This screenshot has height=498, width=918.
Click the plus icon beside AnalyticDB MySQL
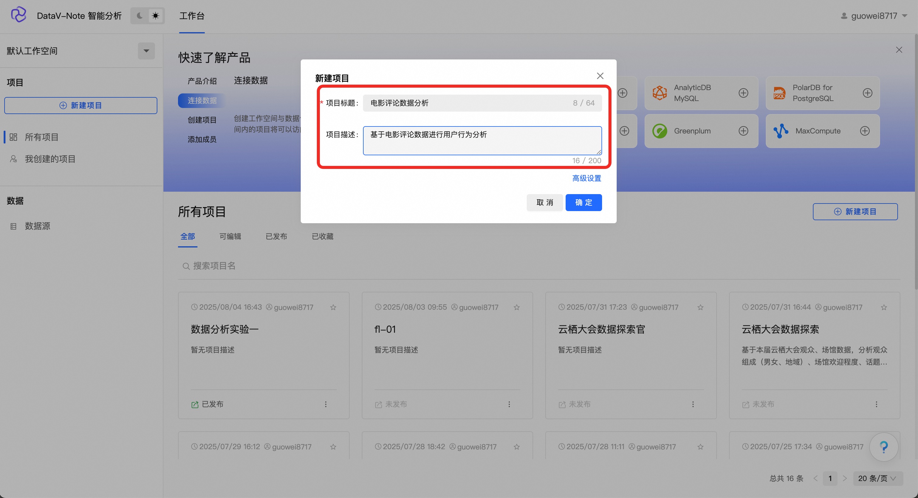743,93
